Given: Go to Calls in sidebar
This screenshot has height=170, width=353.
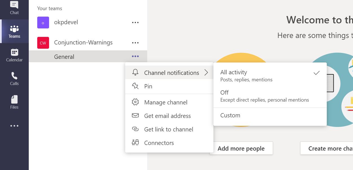Looking at the screenshot, I should [14, 79].
